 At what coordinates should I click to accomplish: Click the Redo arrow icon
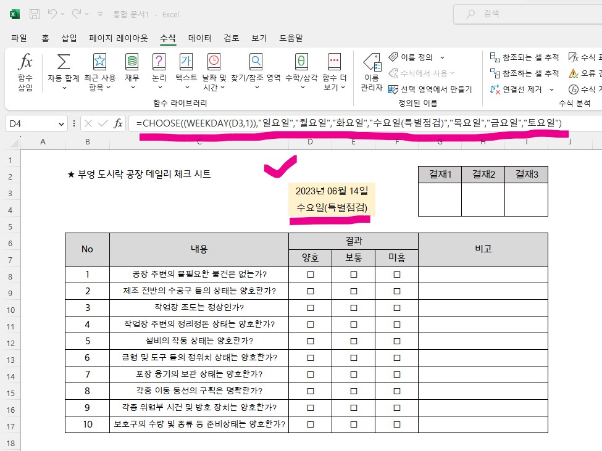tap(77, 14)
